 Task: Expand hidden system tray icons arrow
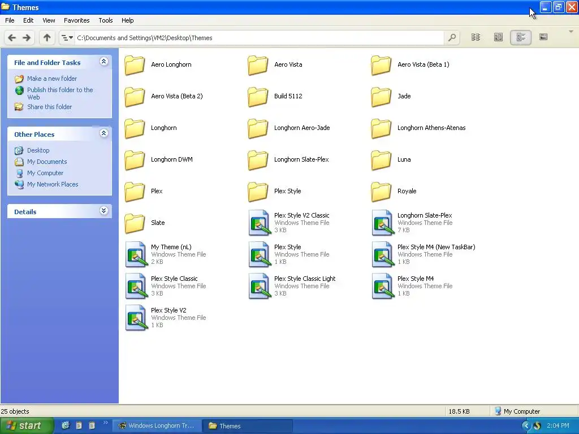click(x=526, y=426)
